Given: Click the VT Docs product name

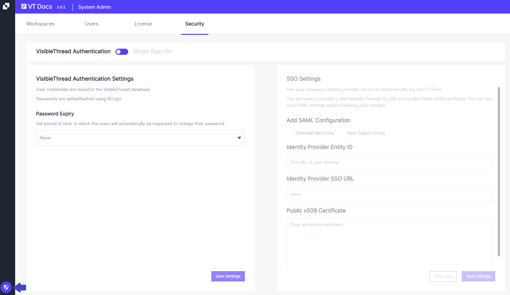Looking at the screenshot, I should (40, 7).
